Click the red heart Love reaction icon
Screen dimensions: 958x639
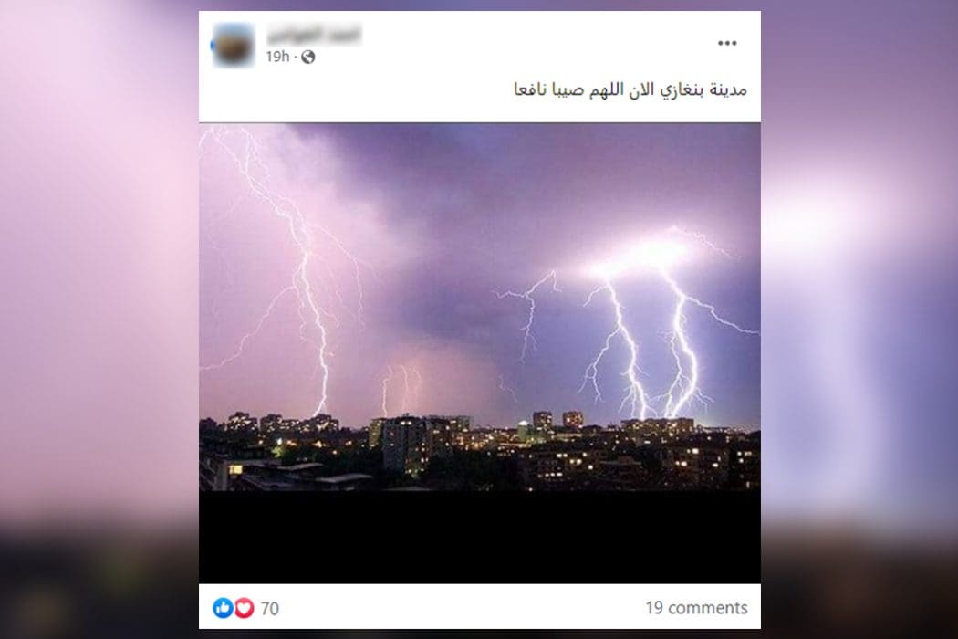pos(244,608)
